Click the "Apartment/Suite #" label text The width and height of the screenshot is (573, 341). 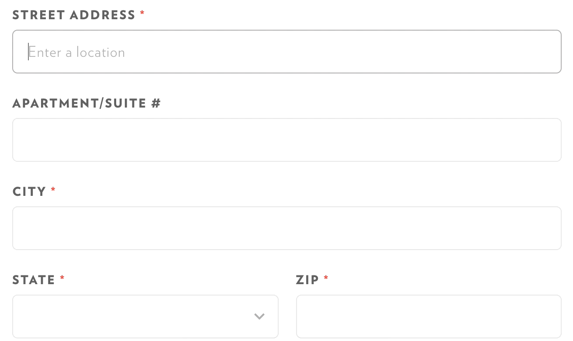coord(86,104)
